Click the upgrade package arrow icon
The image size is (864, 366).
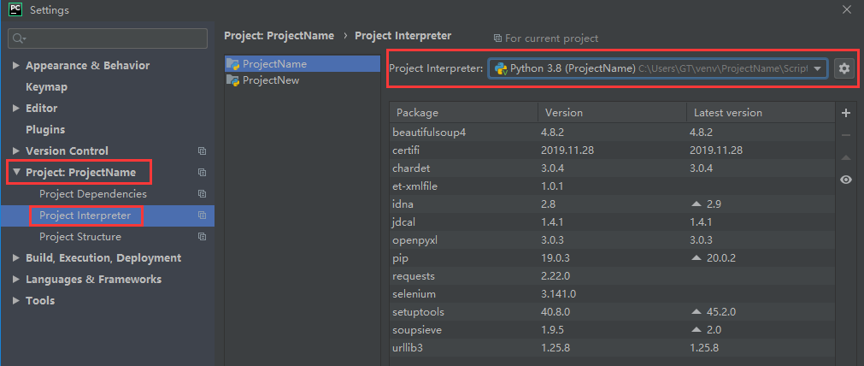[846, 157]
